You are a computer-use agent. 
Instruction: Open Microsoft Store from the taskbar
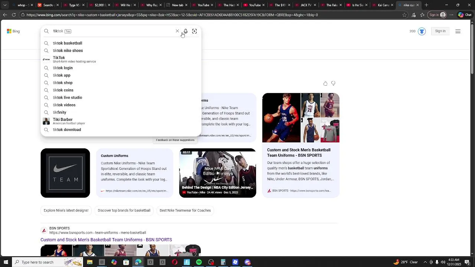126,262
